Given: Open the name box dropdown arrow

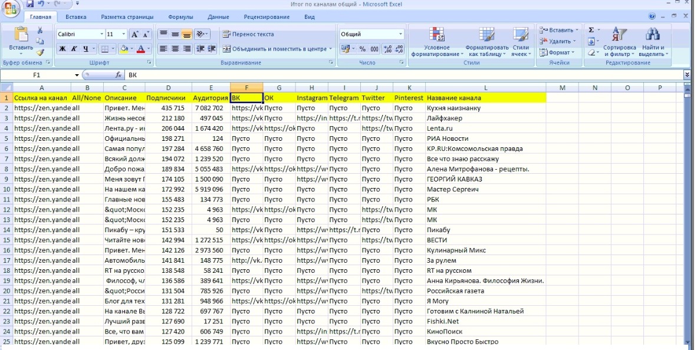Looking at the screenshot, I should click(x=77, y=75).
